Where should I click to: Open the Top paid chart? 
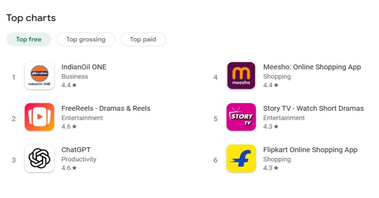pyautogui.click(x=143, y=39)
